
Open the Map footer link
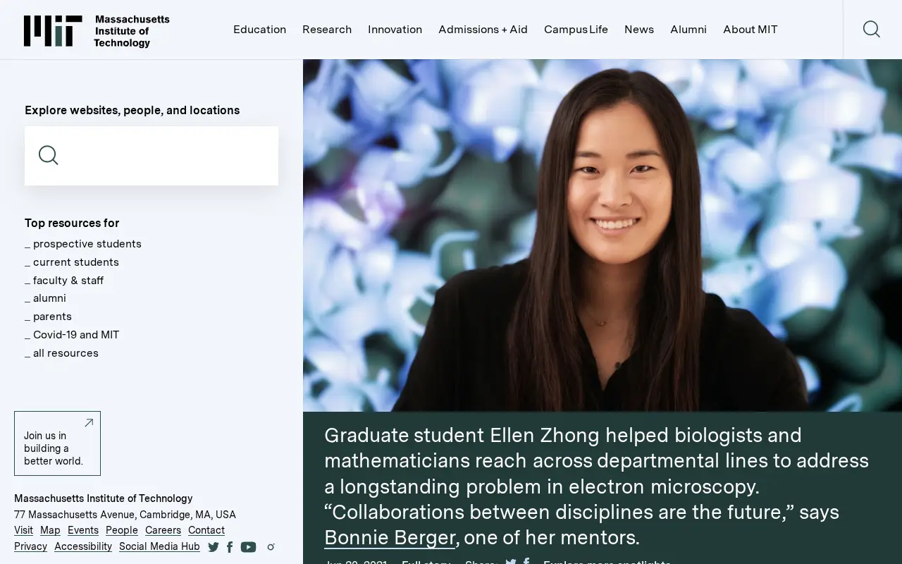50,530
